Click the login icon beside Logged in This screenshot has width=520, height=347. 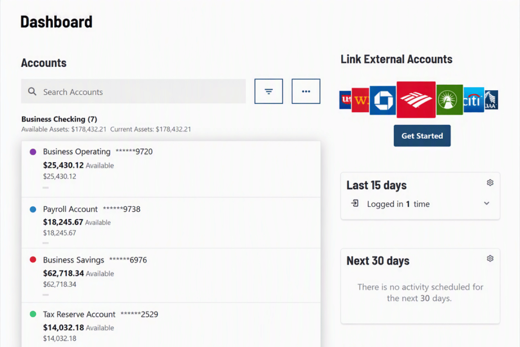[355, 203]
